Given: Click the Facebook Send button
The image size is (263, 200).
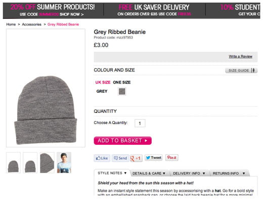Looking at the screenshot, I should (x=120, y=158).
